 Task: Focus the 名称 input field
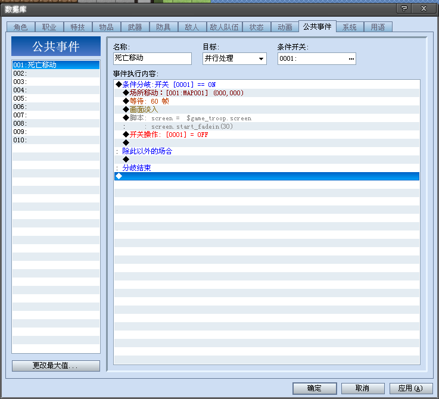pos(152,58)
